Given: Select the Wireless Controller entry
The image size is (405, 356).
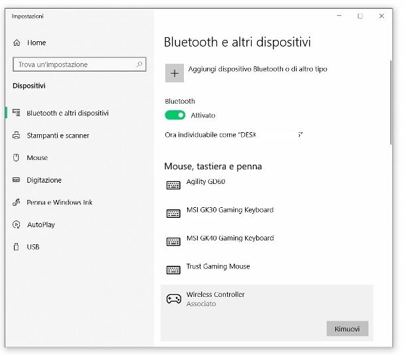Looking at the screenshot, I should (x=267, y=313).
